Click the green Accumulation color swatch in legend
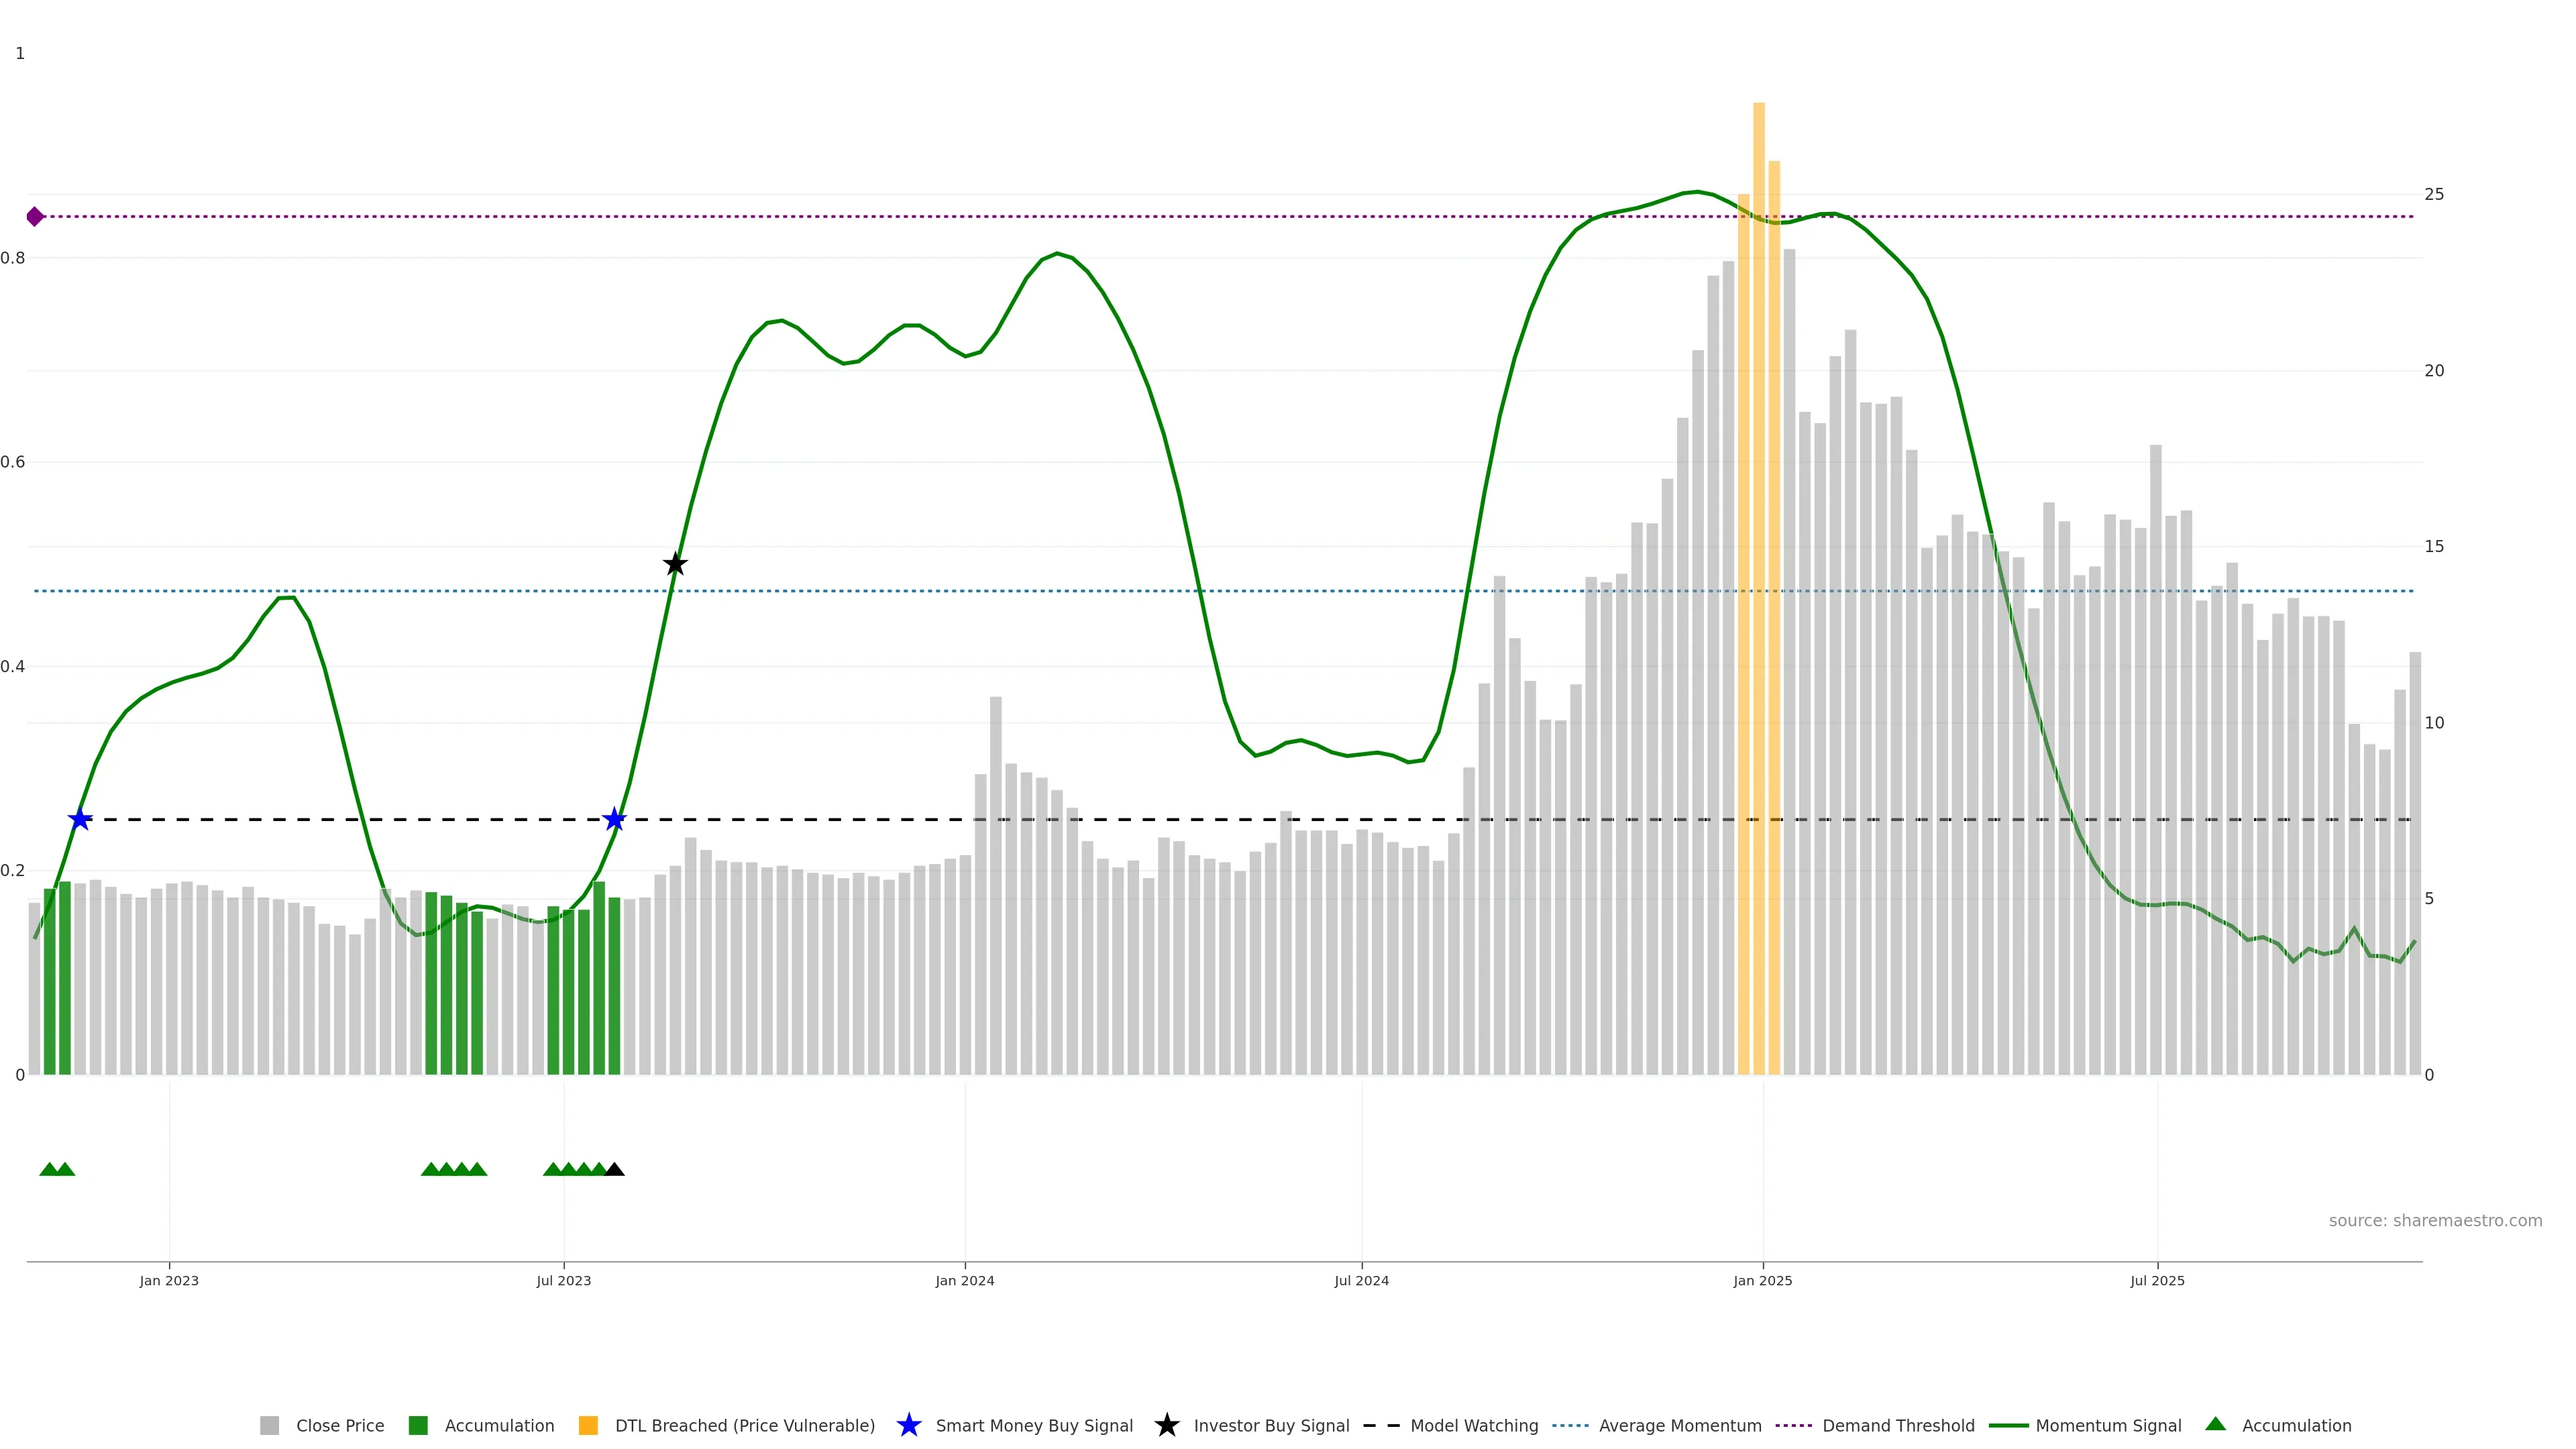 point(418,1425)
